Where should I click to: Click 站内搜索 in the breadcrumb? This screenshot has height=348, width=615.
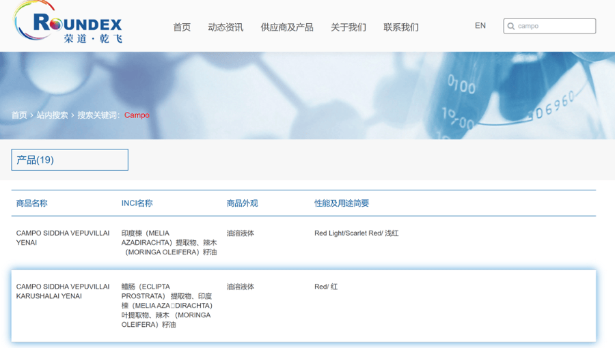click(52, 115)
